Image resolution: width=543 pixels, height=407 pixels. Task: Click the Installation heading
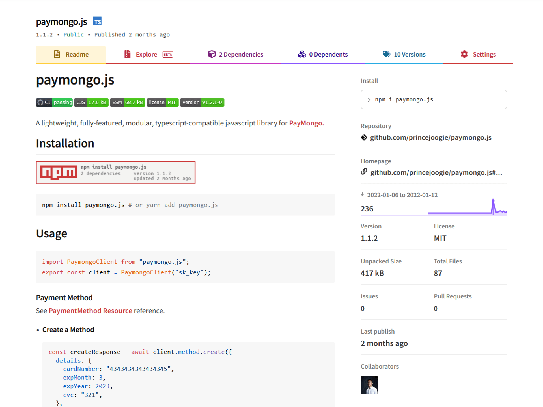65,143
